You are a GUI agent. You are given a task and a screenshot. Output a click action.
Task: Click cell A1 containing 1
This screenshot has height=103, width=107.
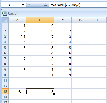(x=17, y=26)
